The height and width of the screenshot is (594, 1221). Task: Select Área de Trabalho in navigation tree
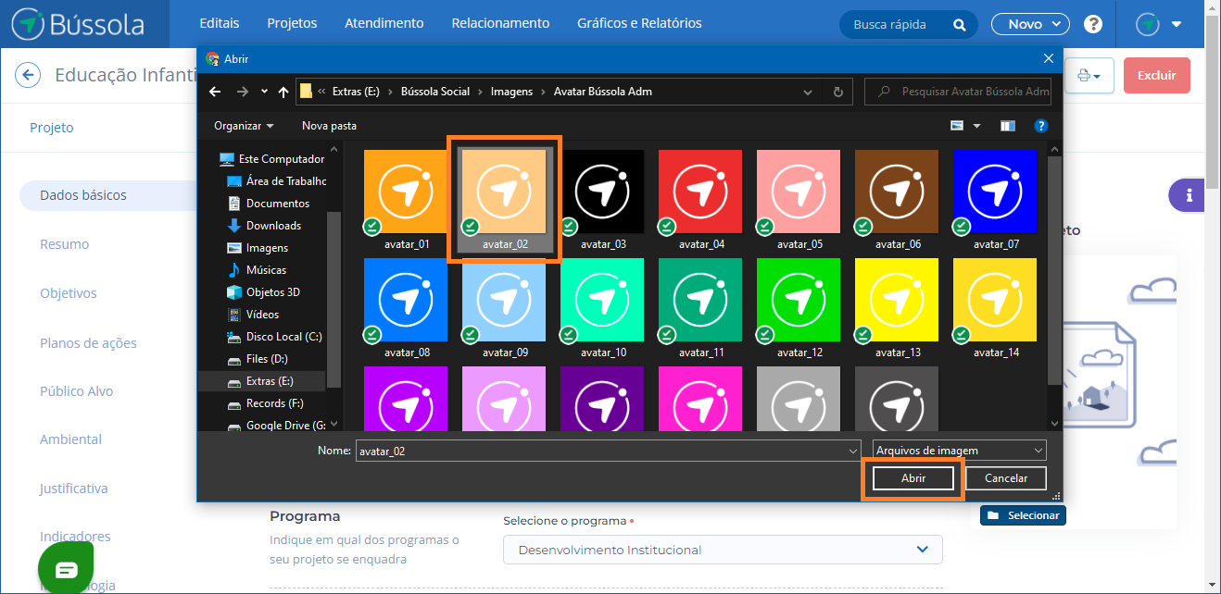point(276,181)
